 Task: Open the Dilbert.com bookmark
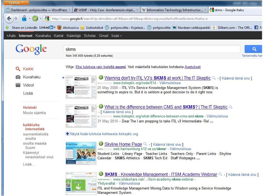pos(232,28)
